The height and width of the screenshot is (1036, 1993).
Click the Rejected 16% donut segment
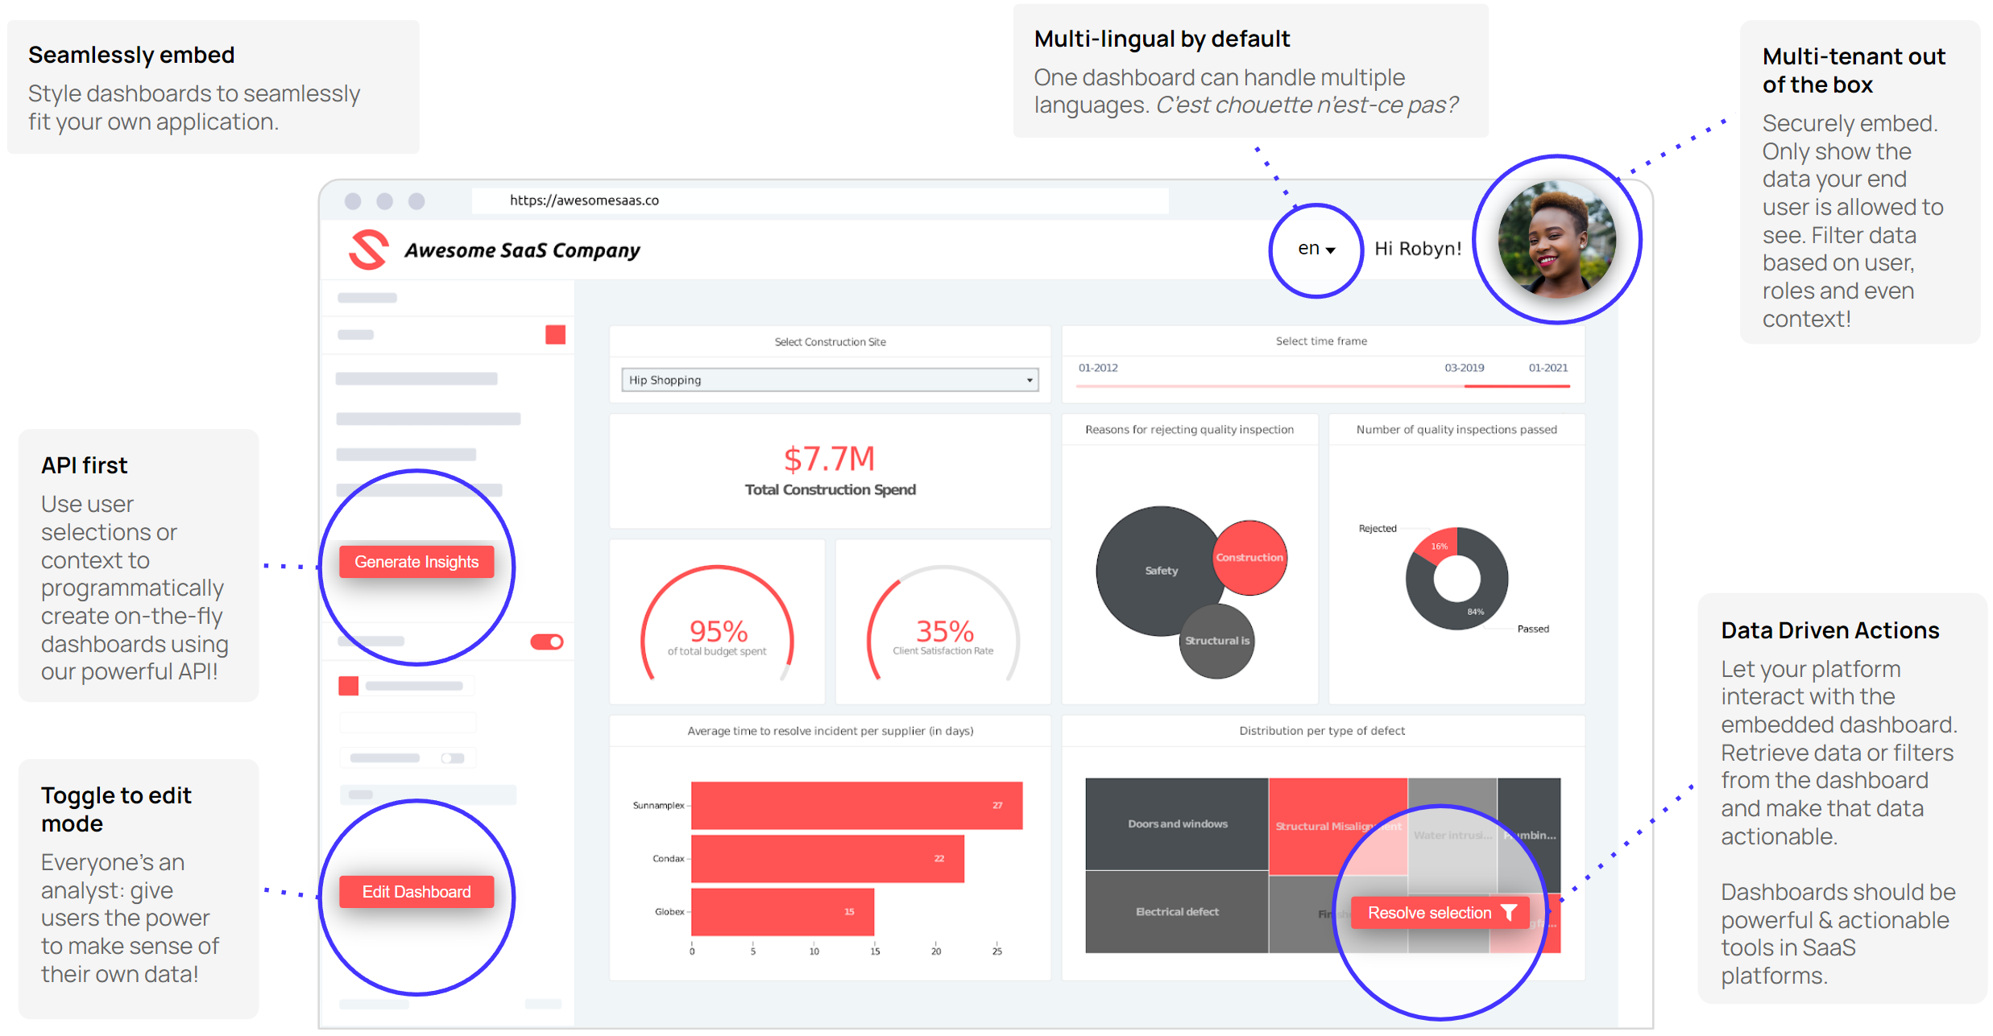coord(1438,545)
